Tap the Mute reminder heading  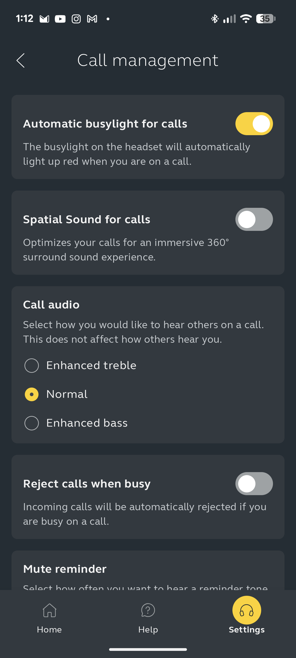click(x=65, y=569)
